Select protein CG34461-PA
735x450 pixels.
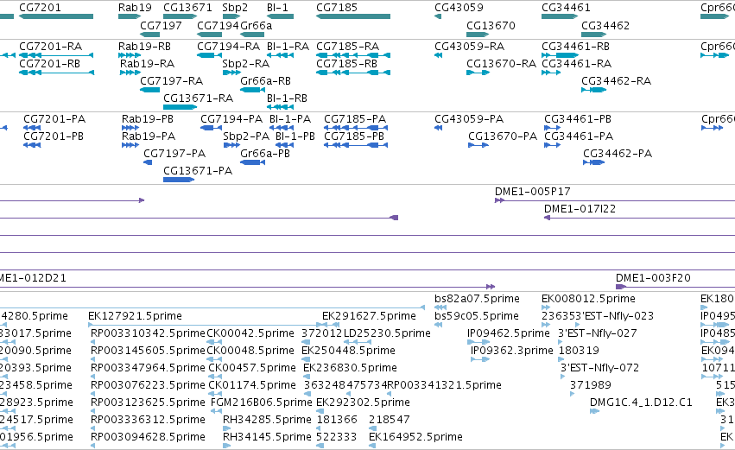pyautogui.click(x=579, y=136)
